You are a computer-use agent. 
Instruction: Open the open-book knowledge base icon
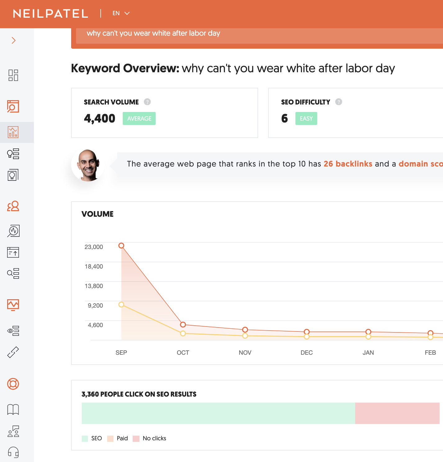point(13,410)
